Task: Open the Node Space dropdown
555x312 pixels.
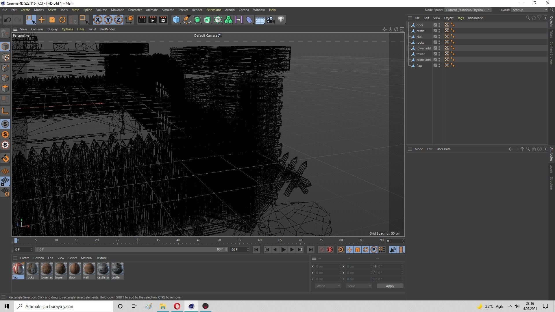Action: 468,10
